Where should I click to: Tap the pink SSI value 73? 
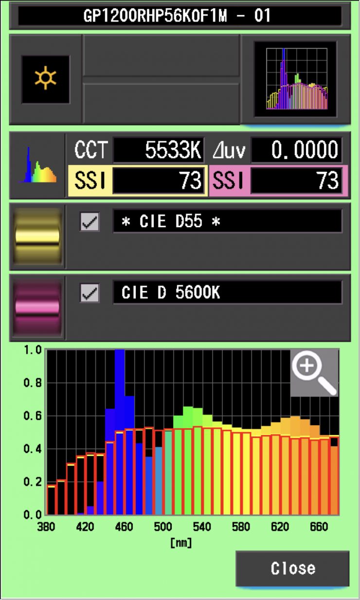tap(296, 181)
